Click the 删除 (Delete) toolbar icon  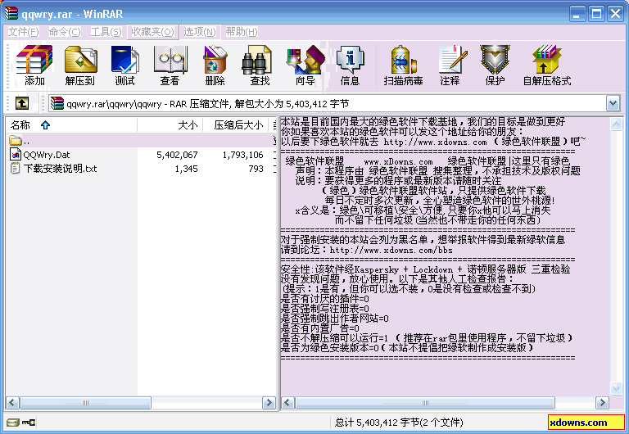click(215, 66)
